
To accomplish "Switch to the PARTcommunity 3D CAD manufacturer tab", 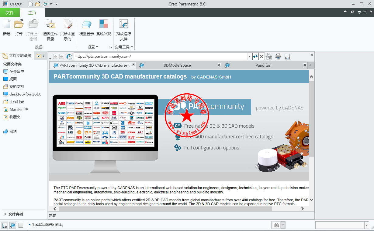I will pyautogui.click(x=92, y=65).
